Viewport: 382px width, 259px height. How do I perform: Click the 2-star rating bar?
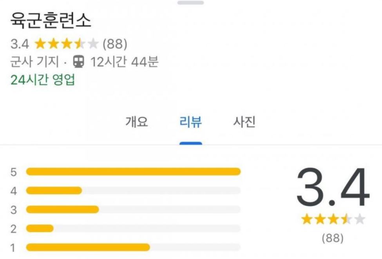(x=133, y=228)
